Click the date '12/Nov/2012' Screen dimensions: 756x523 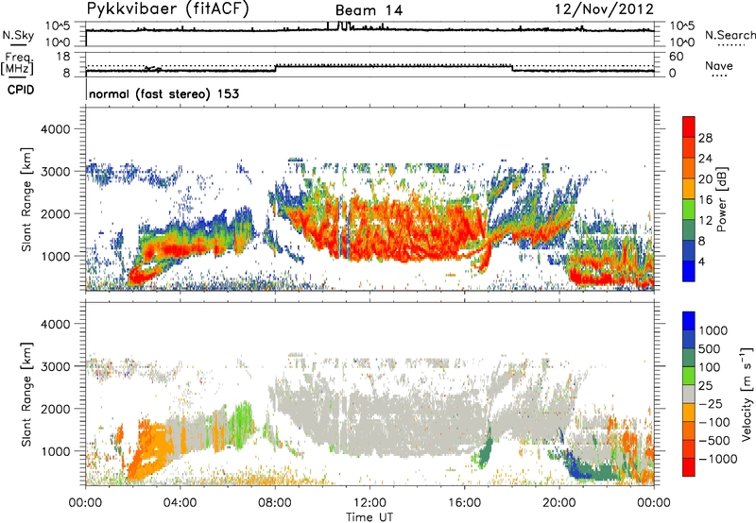(x=604, y=9)
